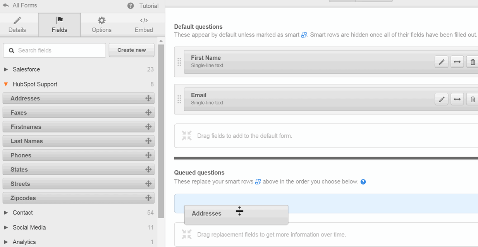Click the drag handle beside the Email field
The width and height of the screenshot is (478, 247).
(179, 99)
